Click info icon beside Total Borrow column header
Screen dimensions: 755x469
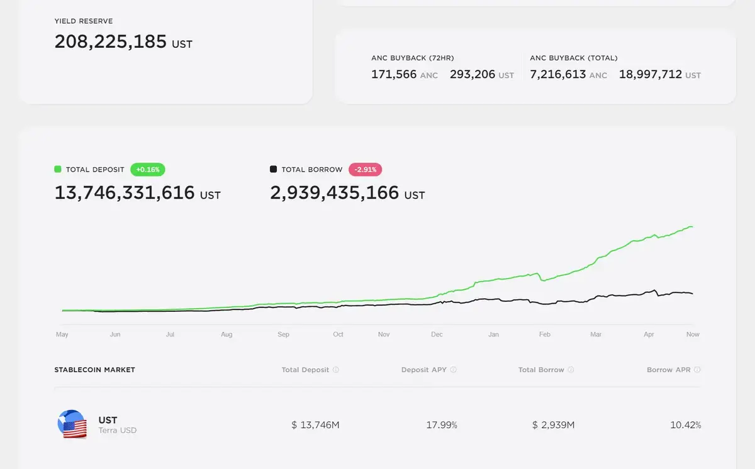[571, 370]
